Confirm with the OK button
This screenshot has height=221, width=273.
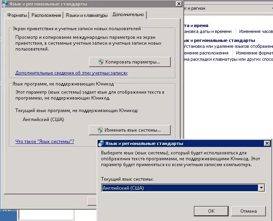211,211
